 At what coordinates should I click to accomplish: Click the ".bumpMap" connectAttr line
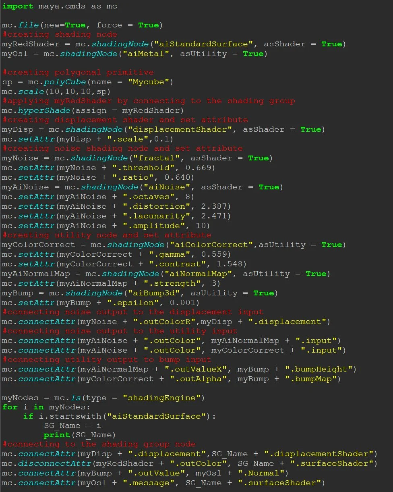(x=172, y=379)
